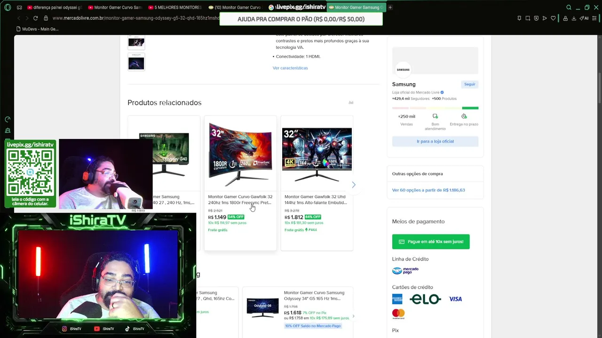The height and width of the screenshot is (338, 602).
Task: Click 'Produtos relacionados' heading
Action: (x=164, y=103)
